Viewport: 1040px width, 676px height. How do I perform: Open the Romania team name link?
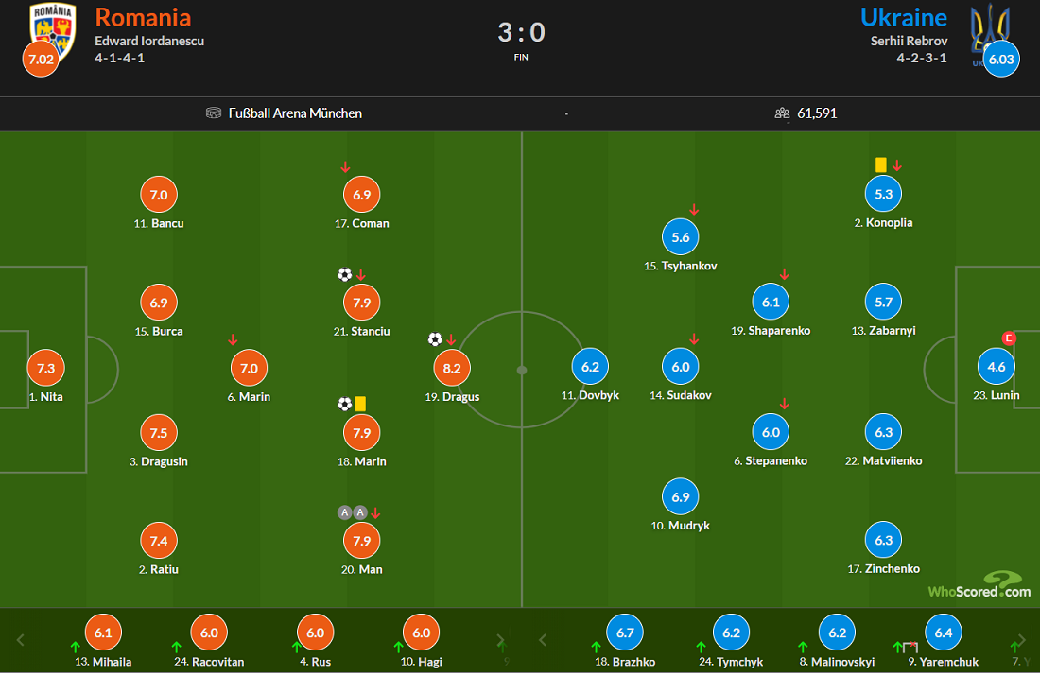143,18
